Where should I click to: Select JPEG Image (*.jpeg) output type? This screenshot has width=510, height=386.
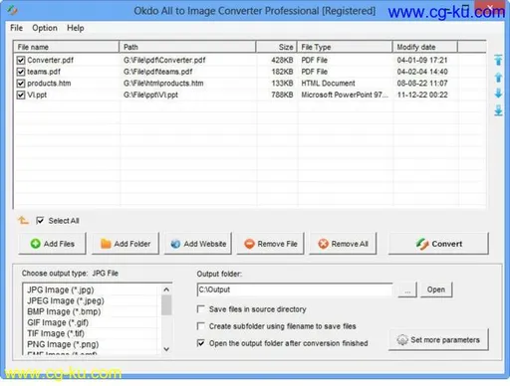(66, 300)
